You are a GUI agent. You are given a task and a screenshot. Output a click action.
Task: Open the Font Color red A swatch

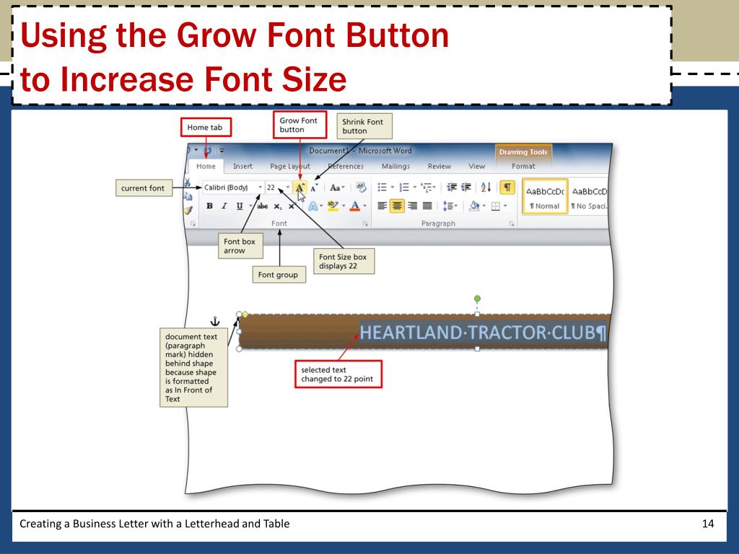click(x=355, y=206)
